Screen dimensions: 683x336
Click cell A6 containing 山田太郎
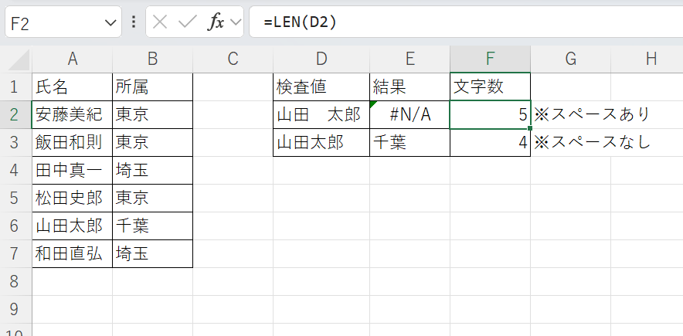[73, 226]
